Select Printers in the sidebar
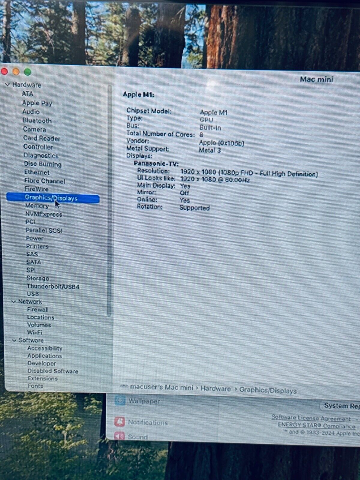360x480 pixels. coord(37,246)
